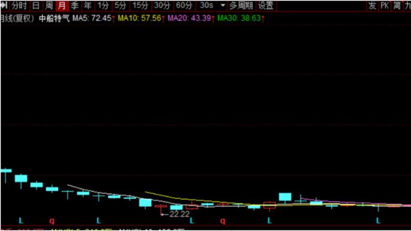Click the rightmost cyan L marker

[378, 221]
